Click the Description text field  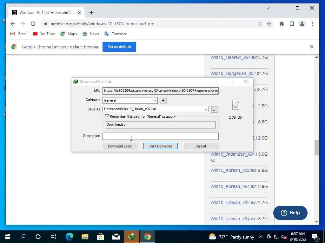(160, 136)
